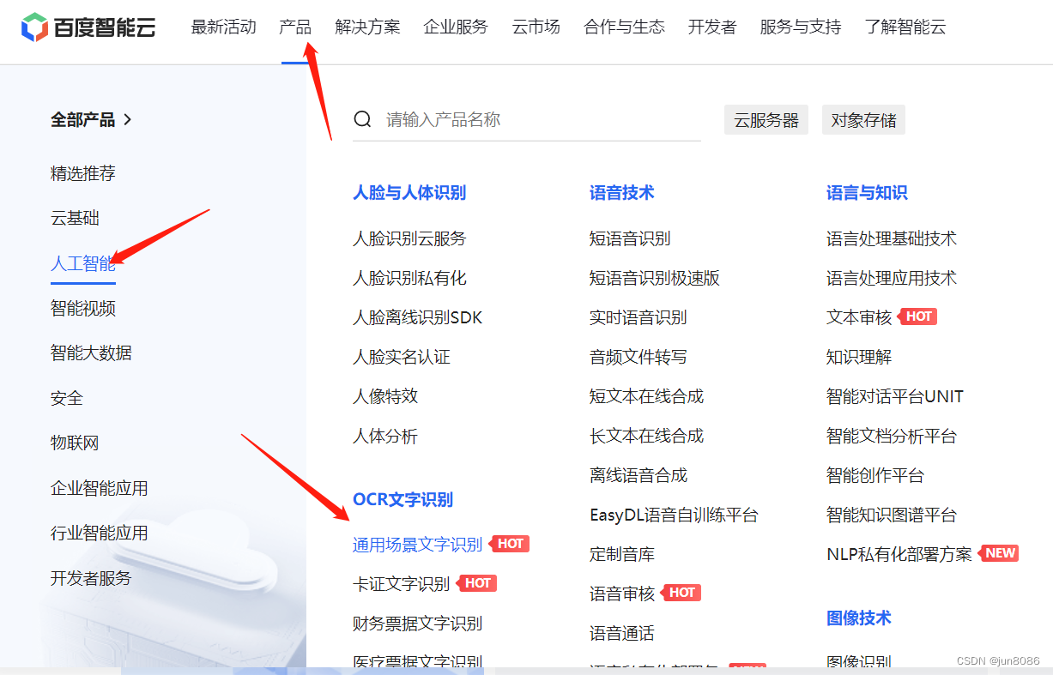Open 人脸识别云服务 product page
1053x675 pixels.
coord(409,238)
